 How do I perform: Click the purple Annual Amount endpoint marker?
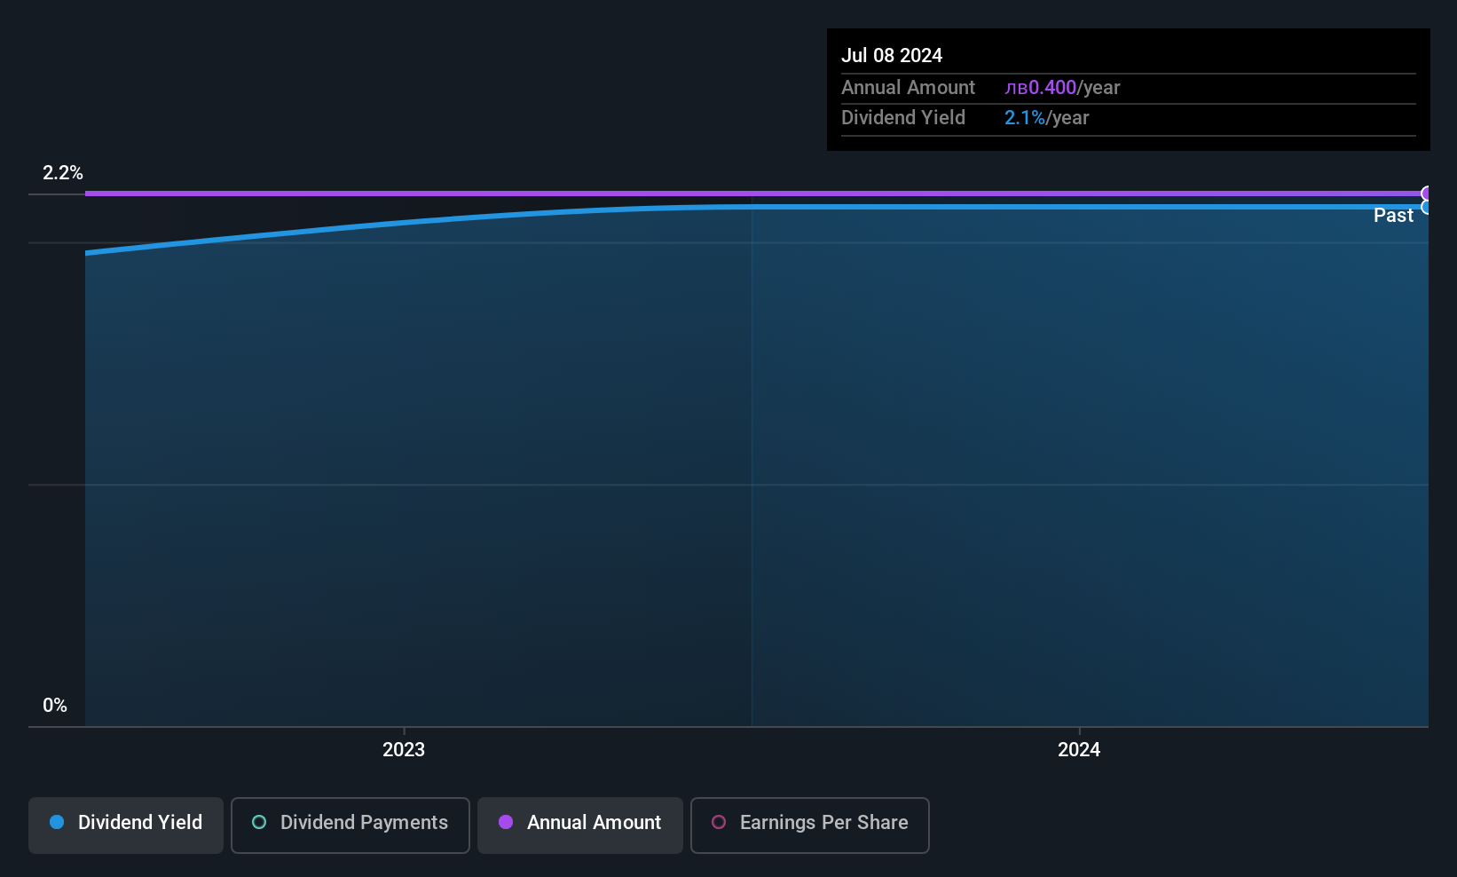1427,194
